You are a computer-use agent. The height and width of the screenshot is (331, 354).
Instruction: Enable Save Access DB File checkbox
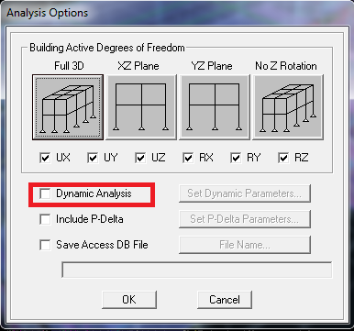[45, 245]
